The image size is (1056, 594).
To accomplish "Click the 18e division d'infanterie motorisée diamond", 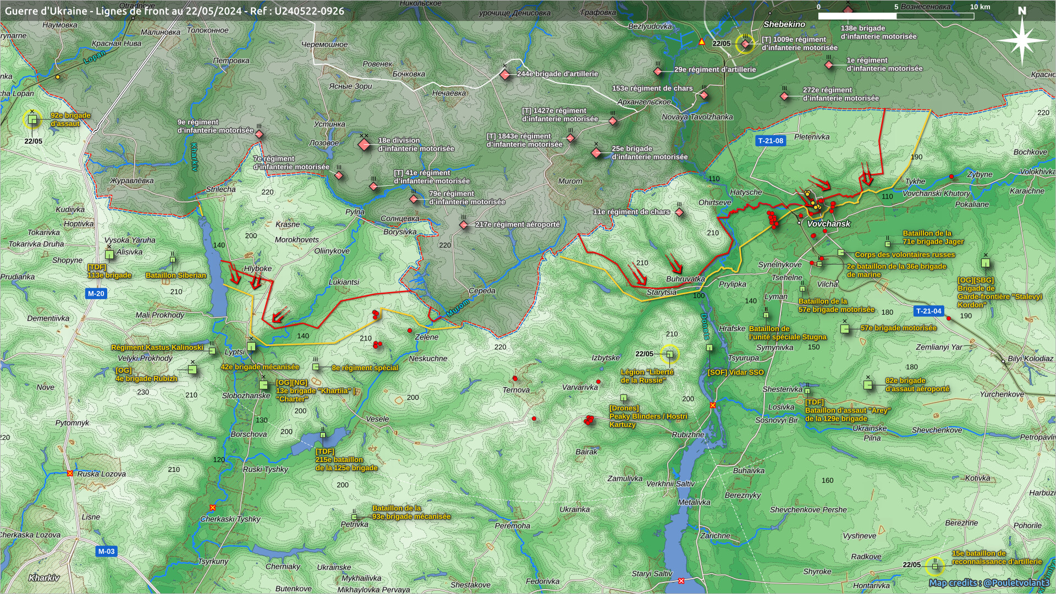I will pos(364,145).
